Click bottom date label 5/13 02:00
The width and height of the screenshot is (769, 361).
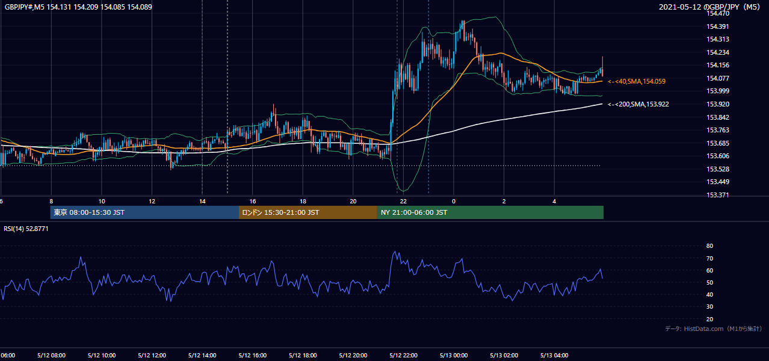click(505, 356)
